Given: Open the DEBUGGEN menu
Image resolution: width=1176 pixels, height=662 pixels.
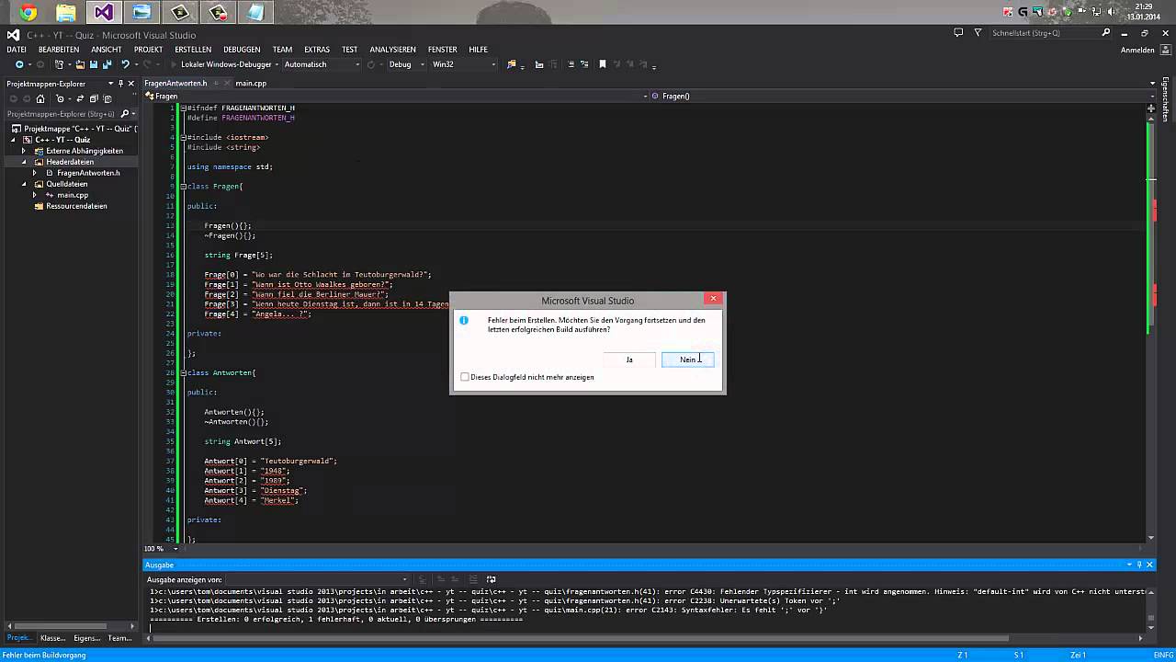Looking at the screenshot, I should tap(242, 50).
